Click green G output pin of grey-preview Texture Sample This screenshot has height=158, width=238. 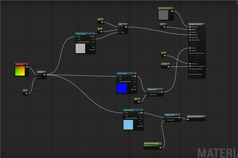[x=94, y=42]
